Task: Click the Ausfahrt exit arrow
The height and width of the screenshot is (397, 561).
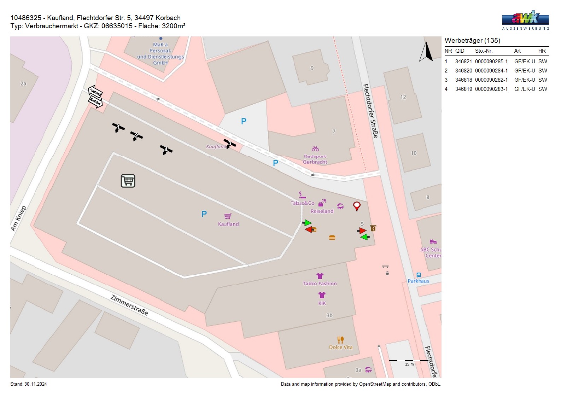Action: click(95, 92)
